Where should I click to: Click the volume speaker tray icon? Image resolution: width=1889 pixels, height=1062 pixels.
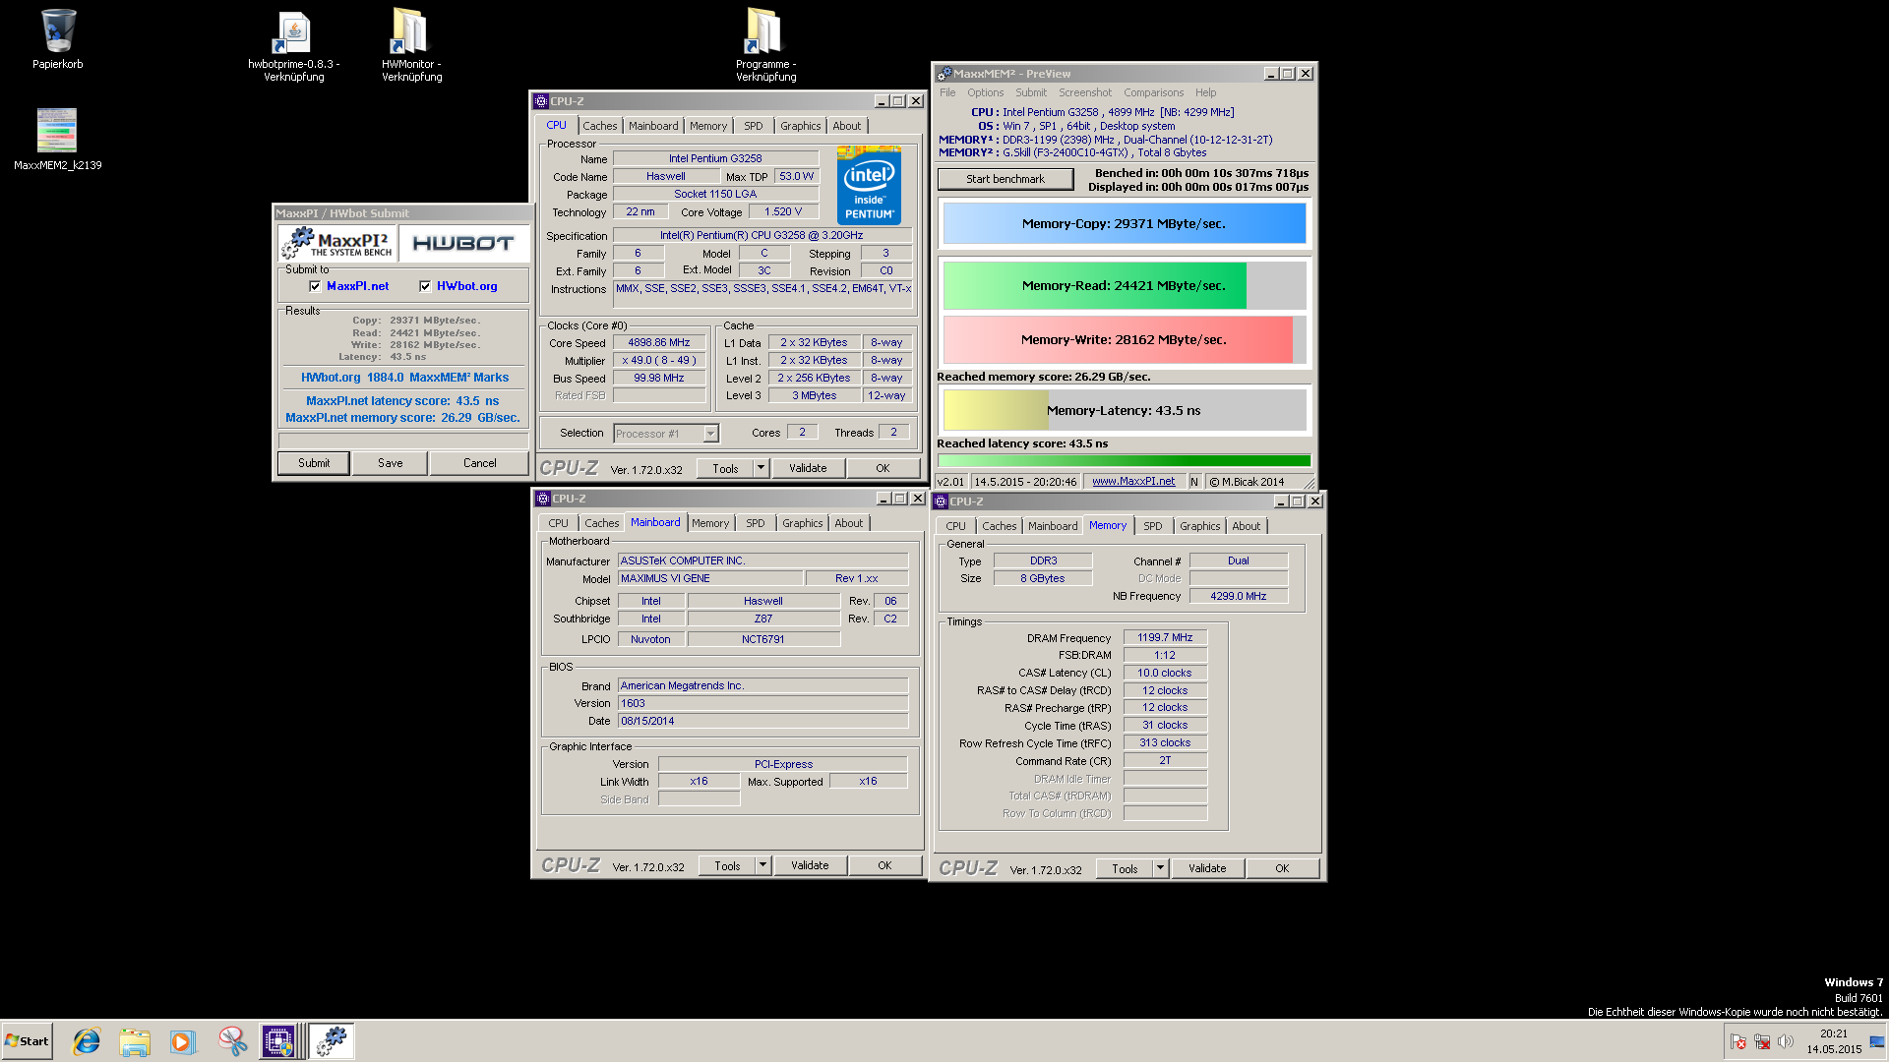coord(1786,1041)
